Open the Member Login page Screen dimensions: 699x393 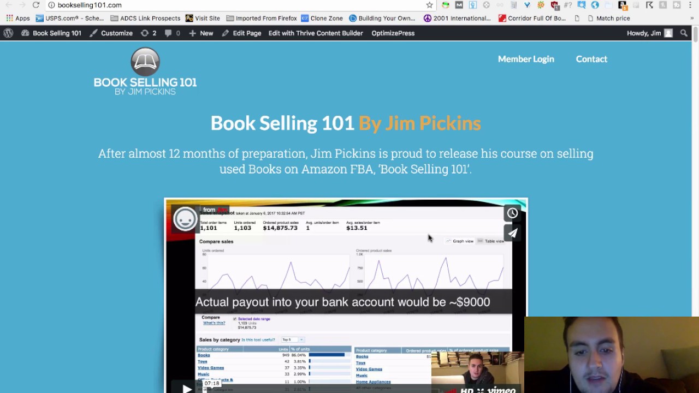[x=526, y=59]
